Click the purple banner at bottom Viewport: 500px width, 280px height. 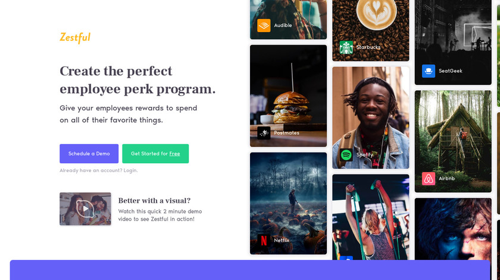coord(250,270)
